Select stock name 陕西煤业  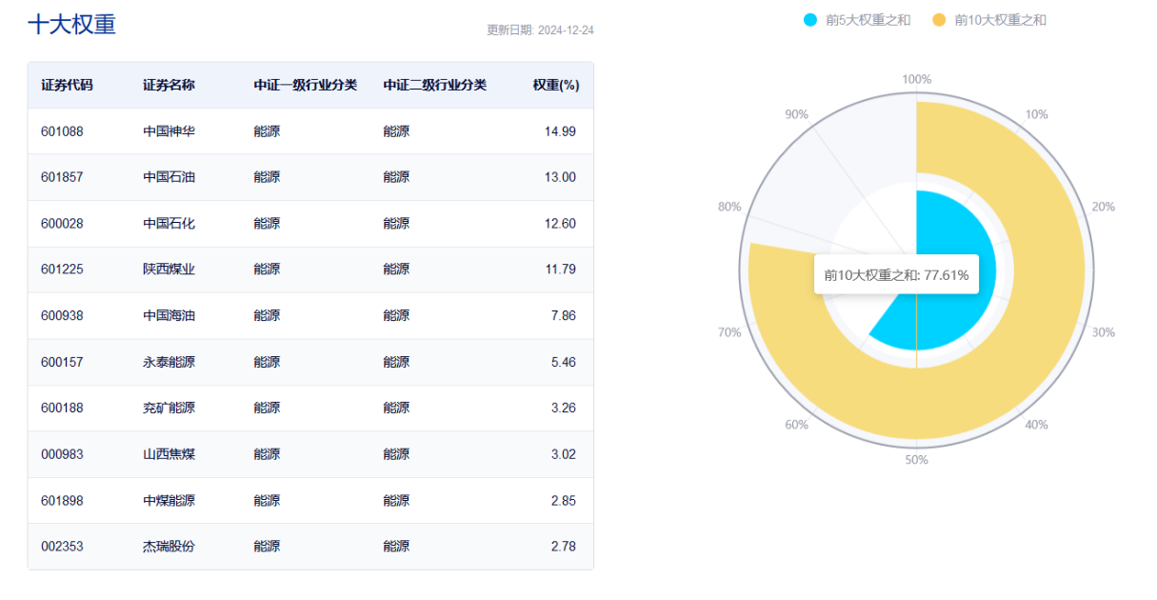(169, 270)
